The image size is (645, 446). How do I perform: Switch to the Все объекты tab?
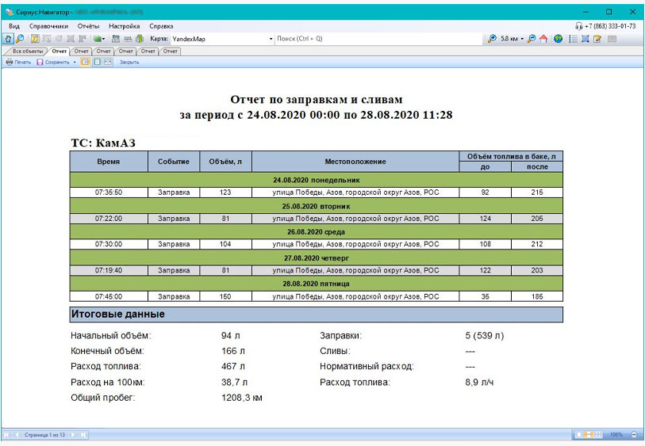pyautogui.click(x=28, y=51)
